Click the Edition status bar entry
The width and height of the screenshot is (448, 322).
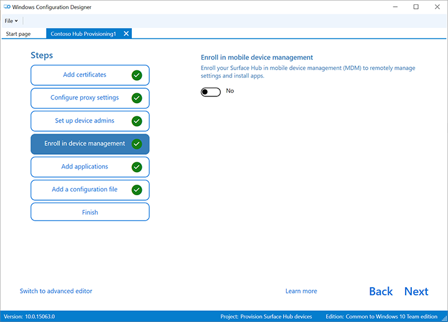point(381,316)
